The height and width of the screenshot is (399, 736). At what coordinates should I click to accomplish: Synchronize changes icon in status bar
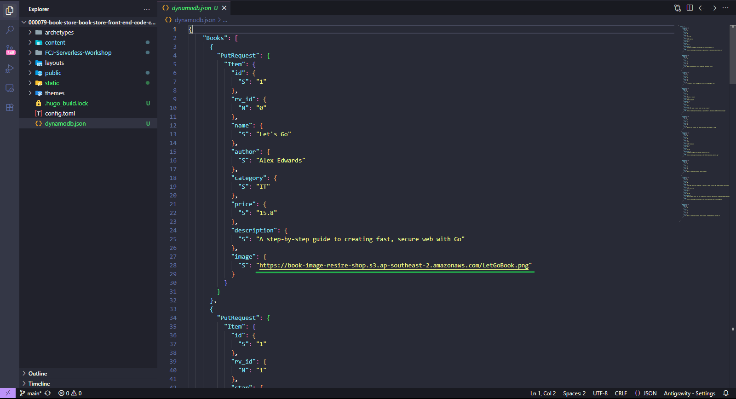48,393
